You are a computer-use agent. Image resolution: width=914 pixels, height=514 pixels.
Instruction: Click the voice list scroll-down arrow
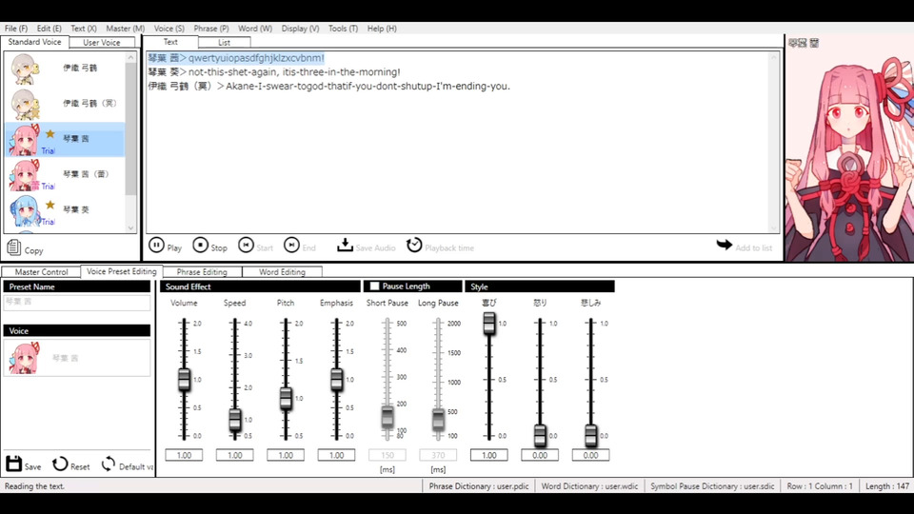tap(130, 227)
